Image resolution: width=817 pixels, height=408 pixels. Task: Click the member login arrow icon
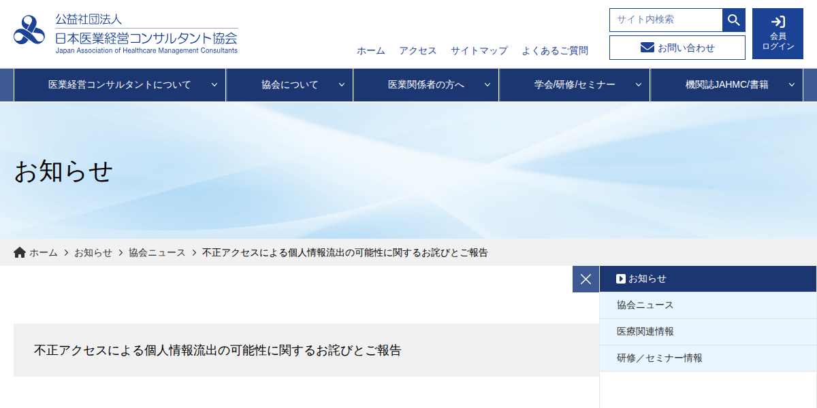pyautogui.click(x=778, y=22)
